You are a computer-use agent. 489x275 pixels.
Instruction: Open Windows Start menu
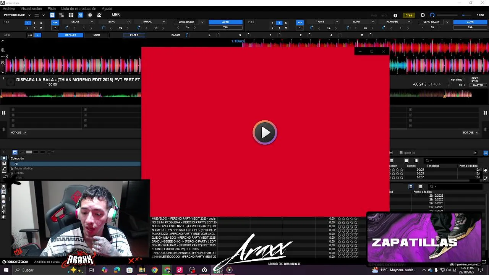6,270
